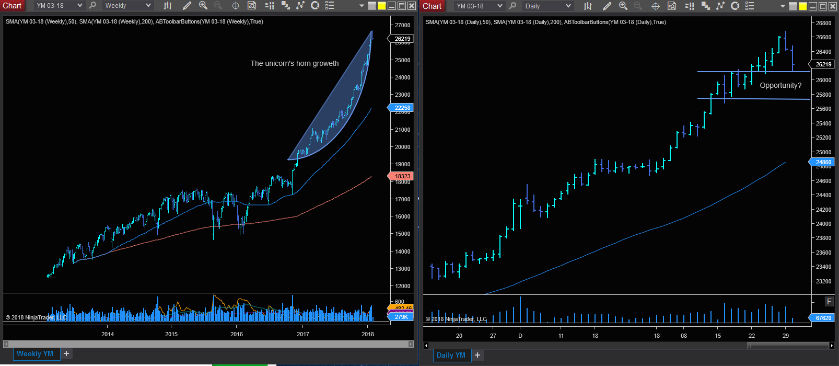The image size is (839, 366).
Task: Click zoom out icon on Weekly chart
Action: pyautogui.click(x=218, y=6)
